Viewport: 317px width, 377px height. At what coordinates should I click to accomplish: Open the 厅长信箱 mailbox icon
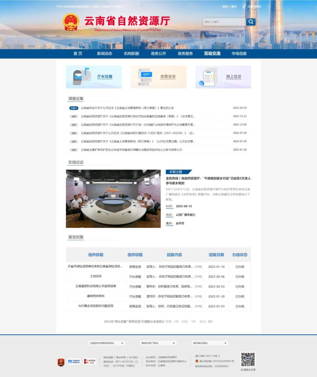coord(81,76)
